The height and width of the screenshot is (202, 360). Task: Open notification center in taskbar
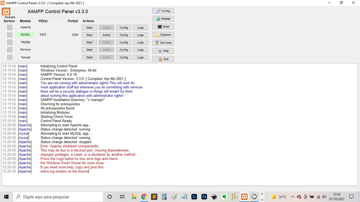pyautogui.click(x=351, y=197)
